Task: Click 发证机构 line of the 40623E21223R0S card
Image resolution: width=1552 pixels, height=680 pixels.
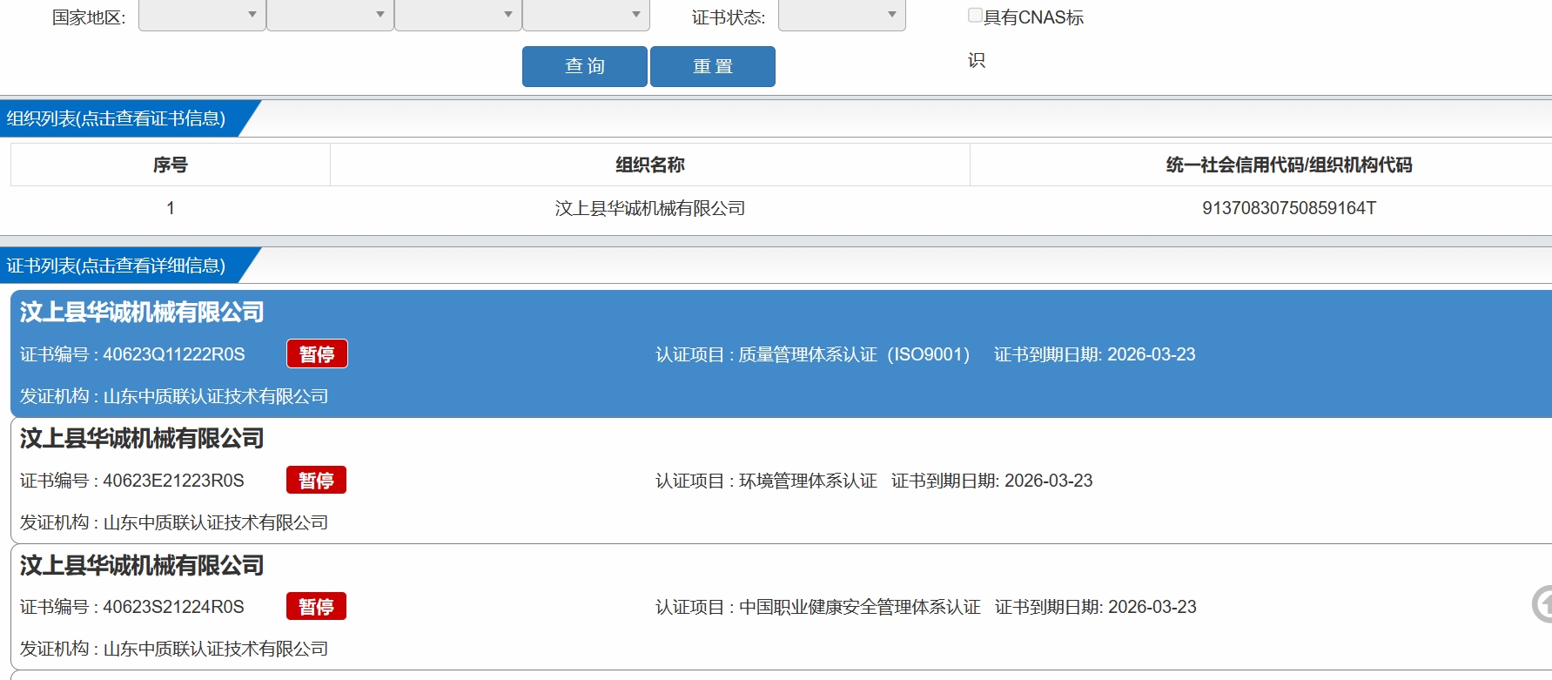Action: point(174,522)
